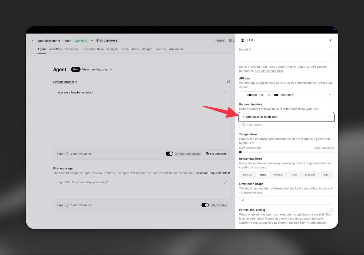
Task: Close the LLM side panel
Action: coord(330,40)
